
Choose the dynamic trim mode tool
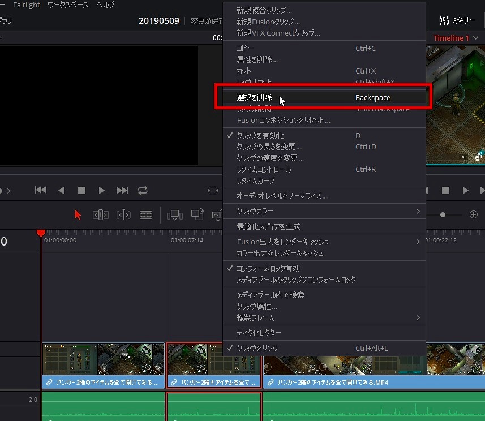tap(123, 215)
